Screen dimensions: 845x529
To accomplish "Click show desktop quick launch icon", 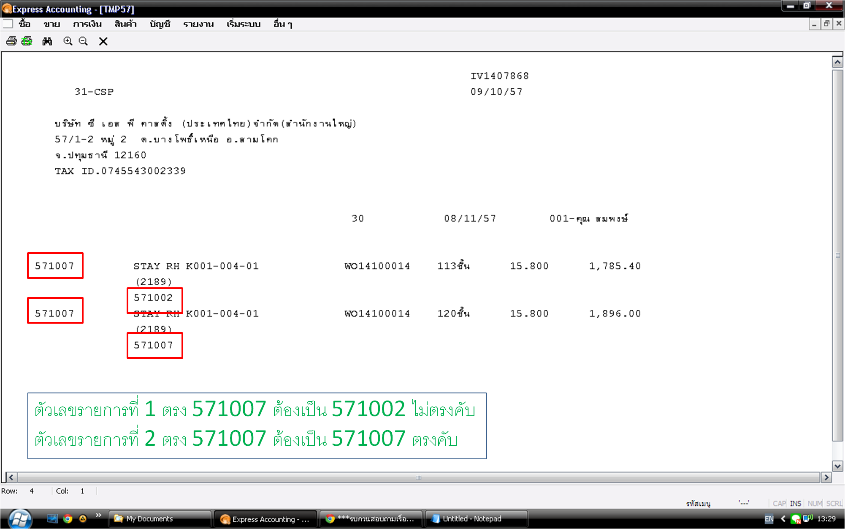I will pyautogui.click(x=52, y=518).
